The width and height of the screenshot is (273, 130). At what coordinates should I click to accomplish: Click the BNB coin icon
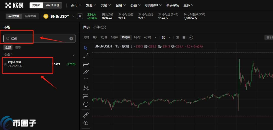tap(46, 16)
